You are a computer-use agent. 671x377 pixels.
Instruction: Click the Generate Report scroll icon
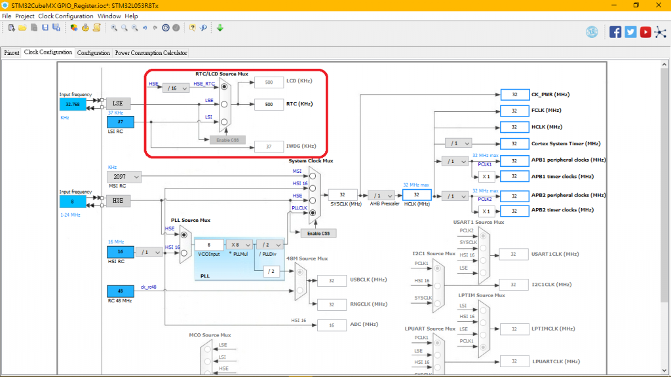97,27
